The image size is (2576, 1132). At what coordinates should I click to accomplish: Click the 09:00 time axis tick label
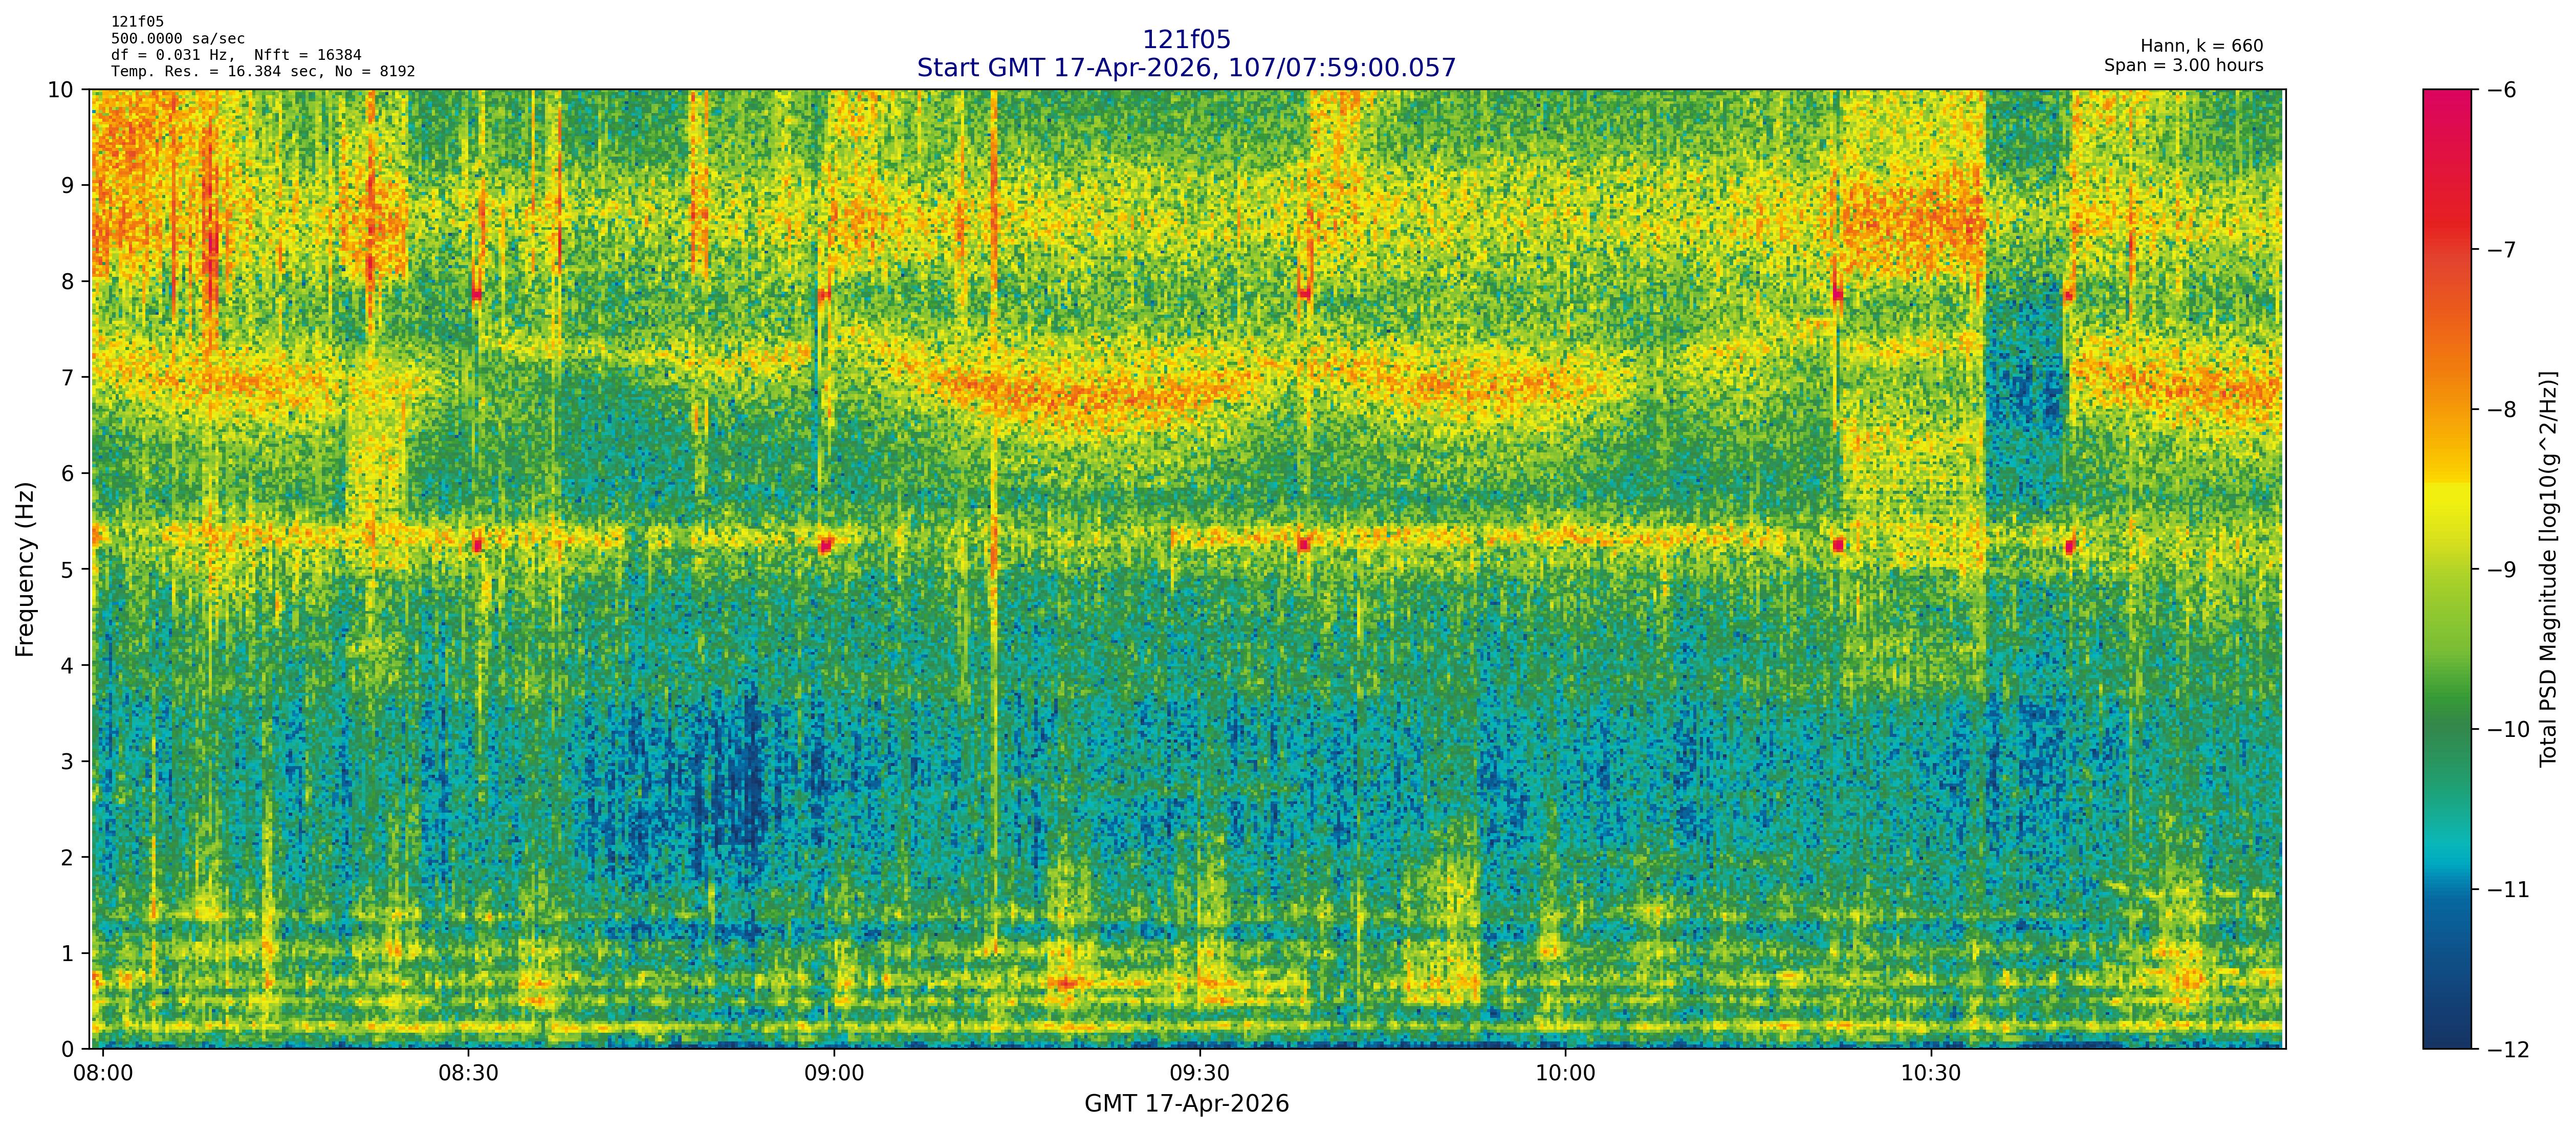834,1073
